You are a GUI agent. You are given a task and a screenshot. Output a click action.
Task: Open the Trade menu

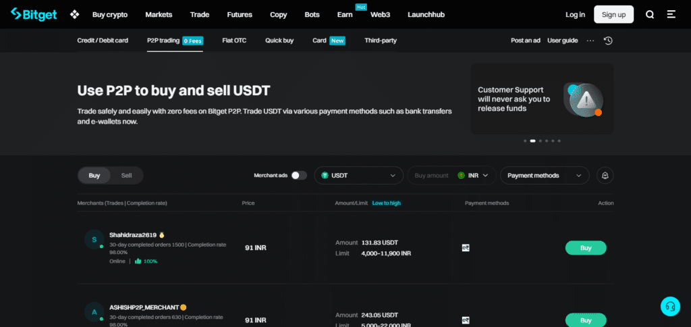point(200,15)
